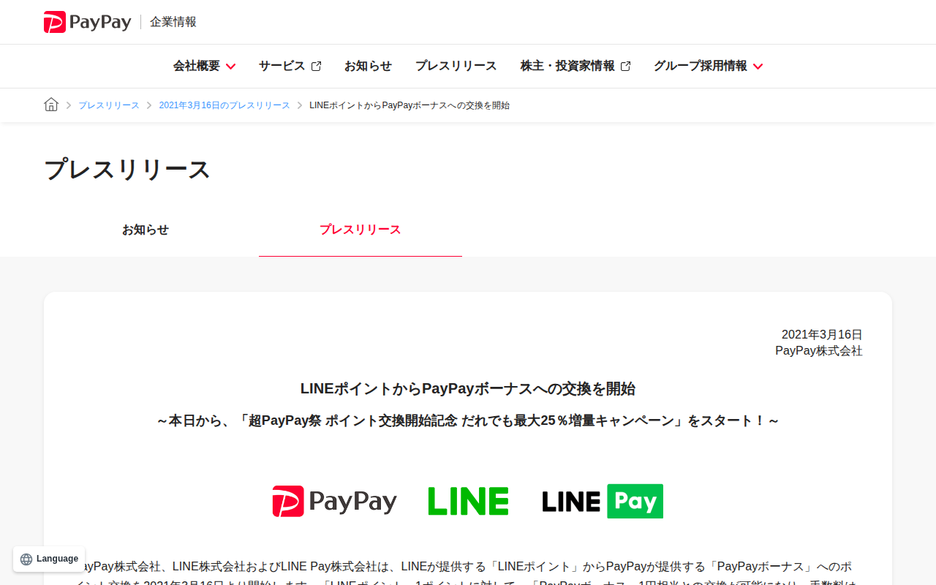The image size is (936, 585).
Task: Click the 企業情報 header text
Action: [x=173, y=22]
